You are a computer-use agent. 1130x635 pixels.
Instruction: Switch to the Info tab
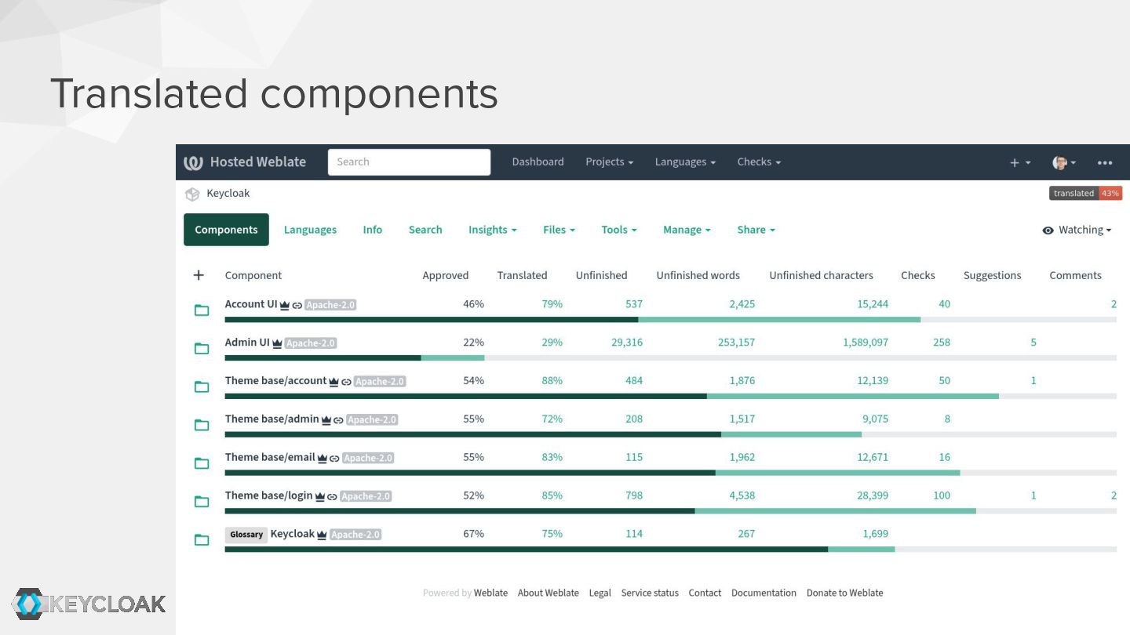pos(373,230)
